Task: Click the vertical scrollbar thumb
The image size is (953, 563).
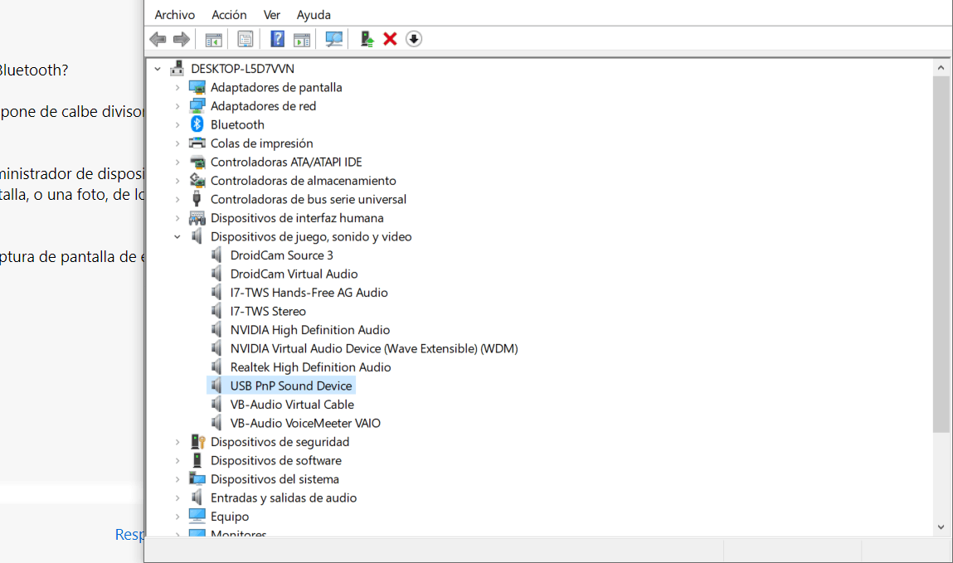Action: tap(941, 255)
